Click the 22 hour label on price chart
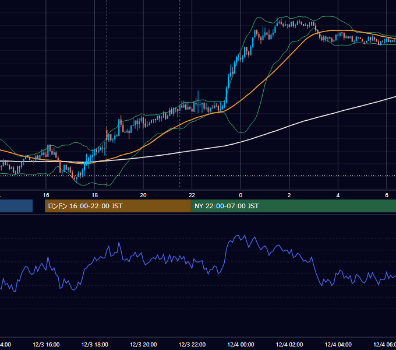 tap(192, 195)
